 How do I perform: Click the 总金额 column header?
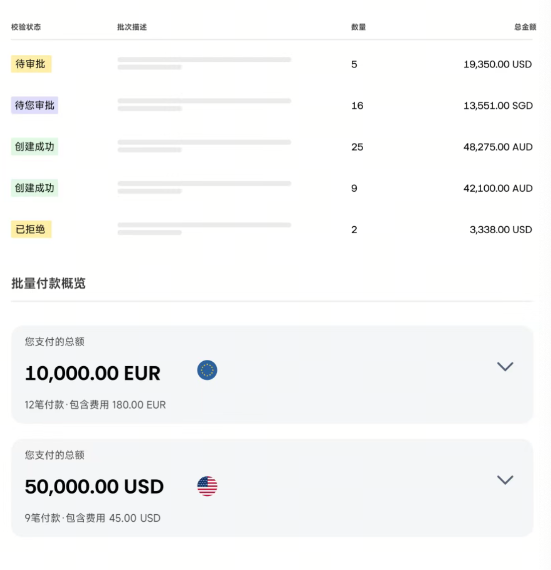(524, 27)
